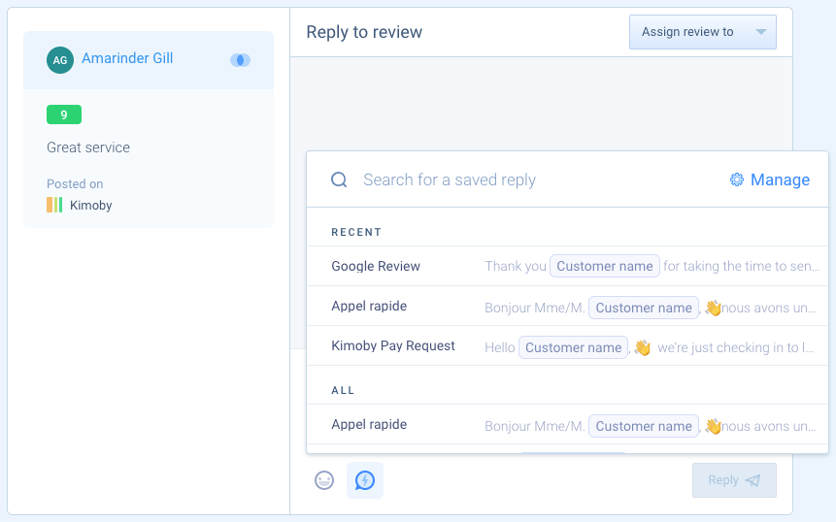Pick Appel rapide under All section
The image size is (836, 522).
[x=567, y=424]
